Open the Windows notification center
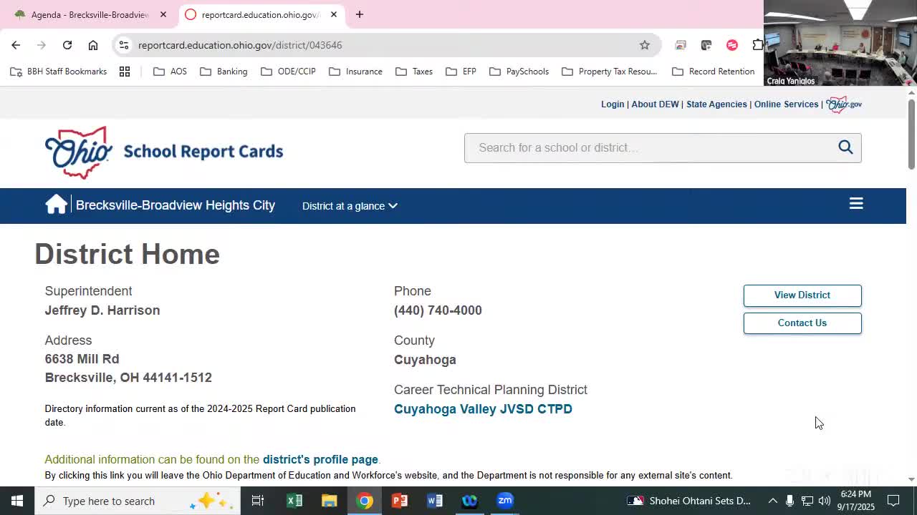 (893, 501)
